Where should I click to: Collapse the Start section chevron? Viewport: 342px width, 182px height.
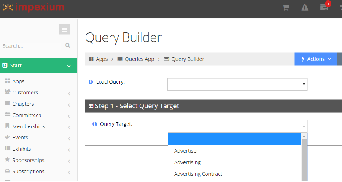click(x=69, y=66)
